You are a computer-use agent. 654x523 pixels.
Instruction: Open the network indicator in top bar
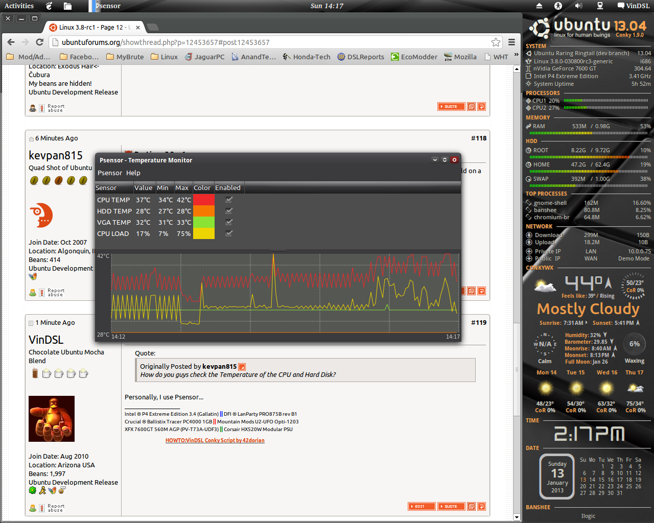click(600, 6)
